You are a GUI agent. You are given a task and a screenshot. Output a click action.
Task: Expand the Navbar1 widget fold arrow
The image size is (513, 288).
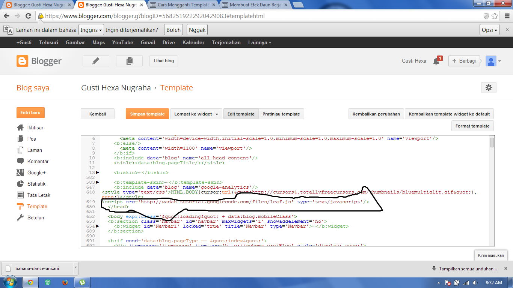[x=98, y=226]
